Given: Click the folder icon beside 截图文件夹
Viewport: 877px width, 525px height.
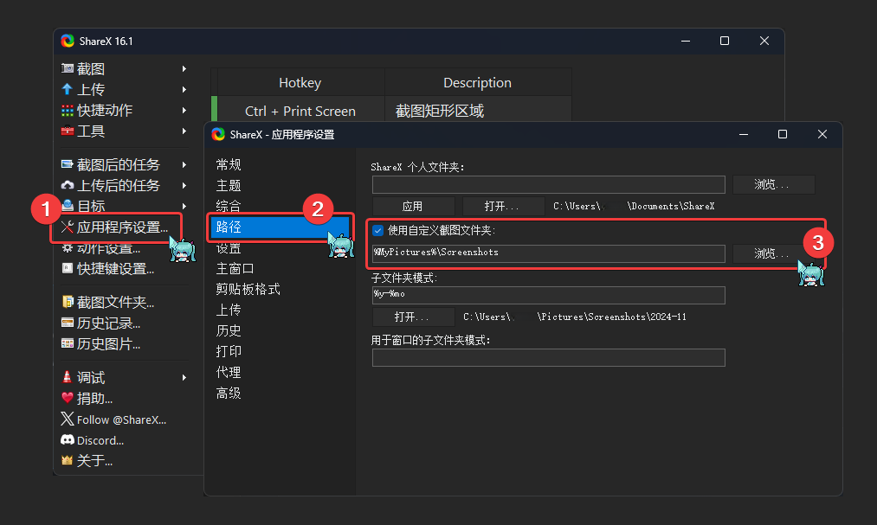Looking at the screenshot, I should pyautogui.click(x=68, y=302).
